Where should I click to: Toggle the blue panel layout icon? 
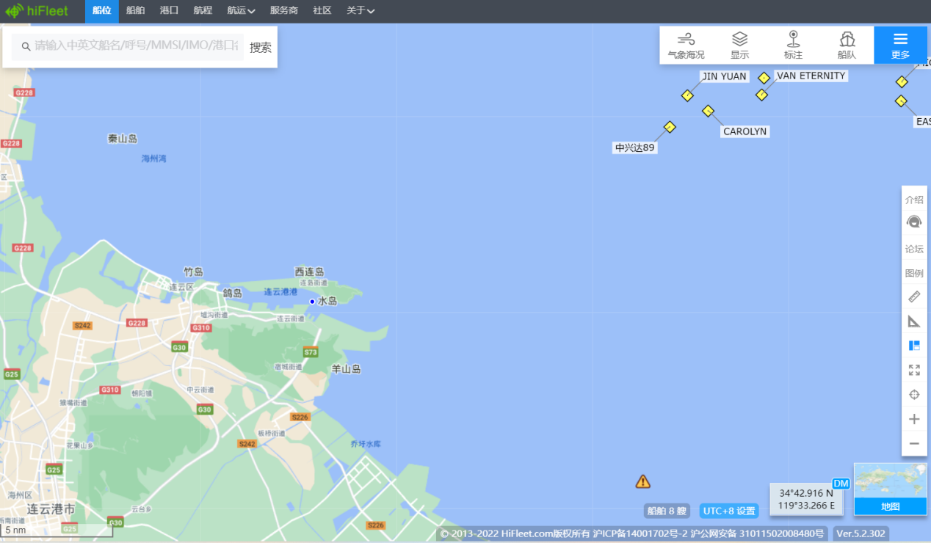point(914,346)
